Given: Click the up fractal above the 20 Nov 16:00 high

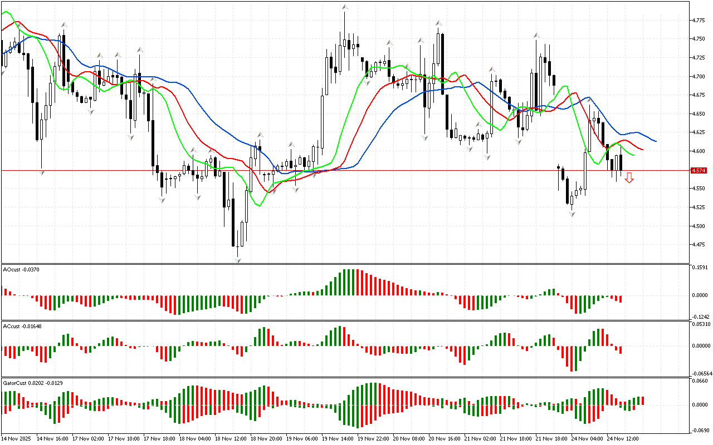Looking at the screenshot, I should [438, 23].
